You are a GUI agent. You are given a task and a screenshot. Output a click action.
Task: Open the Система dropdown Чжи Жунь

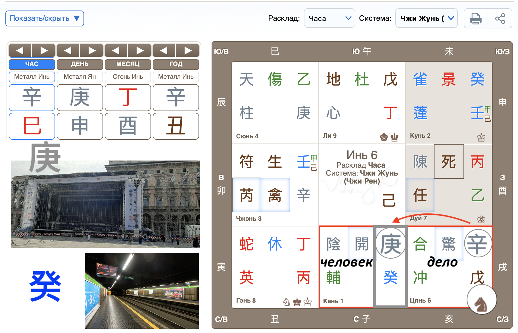pyautogui.click(x=426, y=18)
